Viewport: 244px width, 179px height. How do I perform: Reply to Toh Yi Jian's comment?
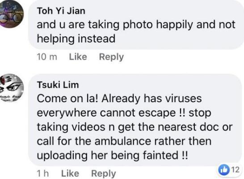point(111,57)
